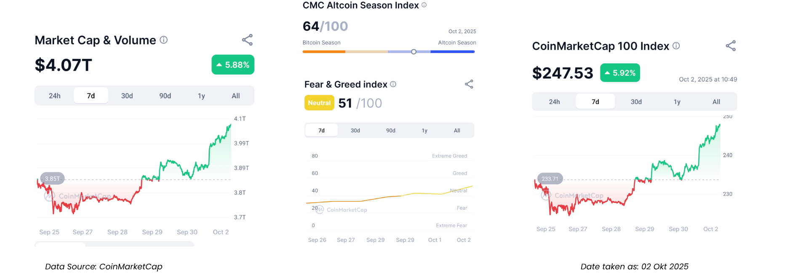Open info icon beside Fear & Greed index

tap(393, 84)
